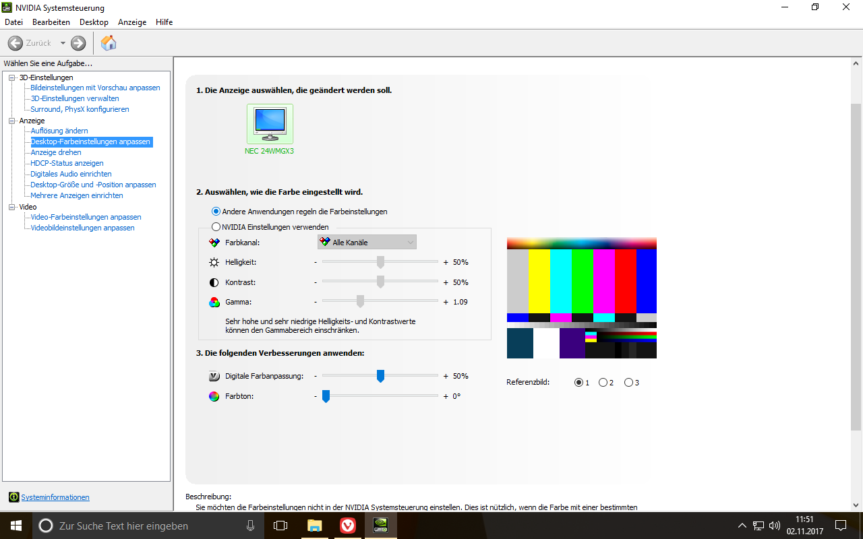
Task: Open the volume tray icon
Action: tap(775, 526)
